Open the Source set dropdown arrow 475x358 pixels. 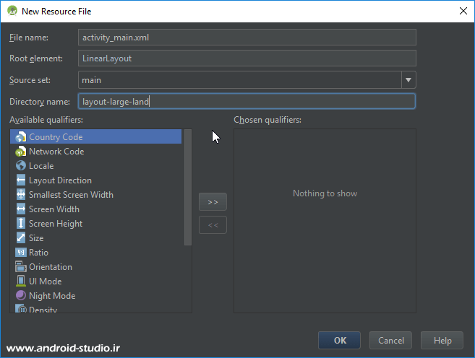point(408,80)
